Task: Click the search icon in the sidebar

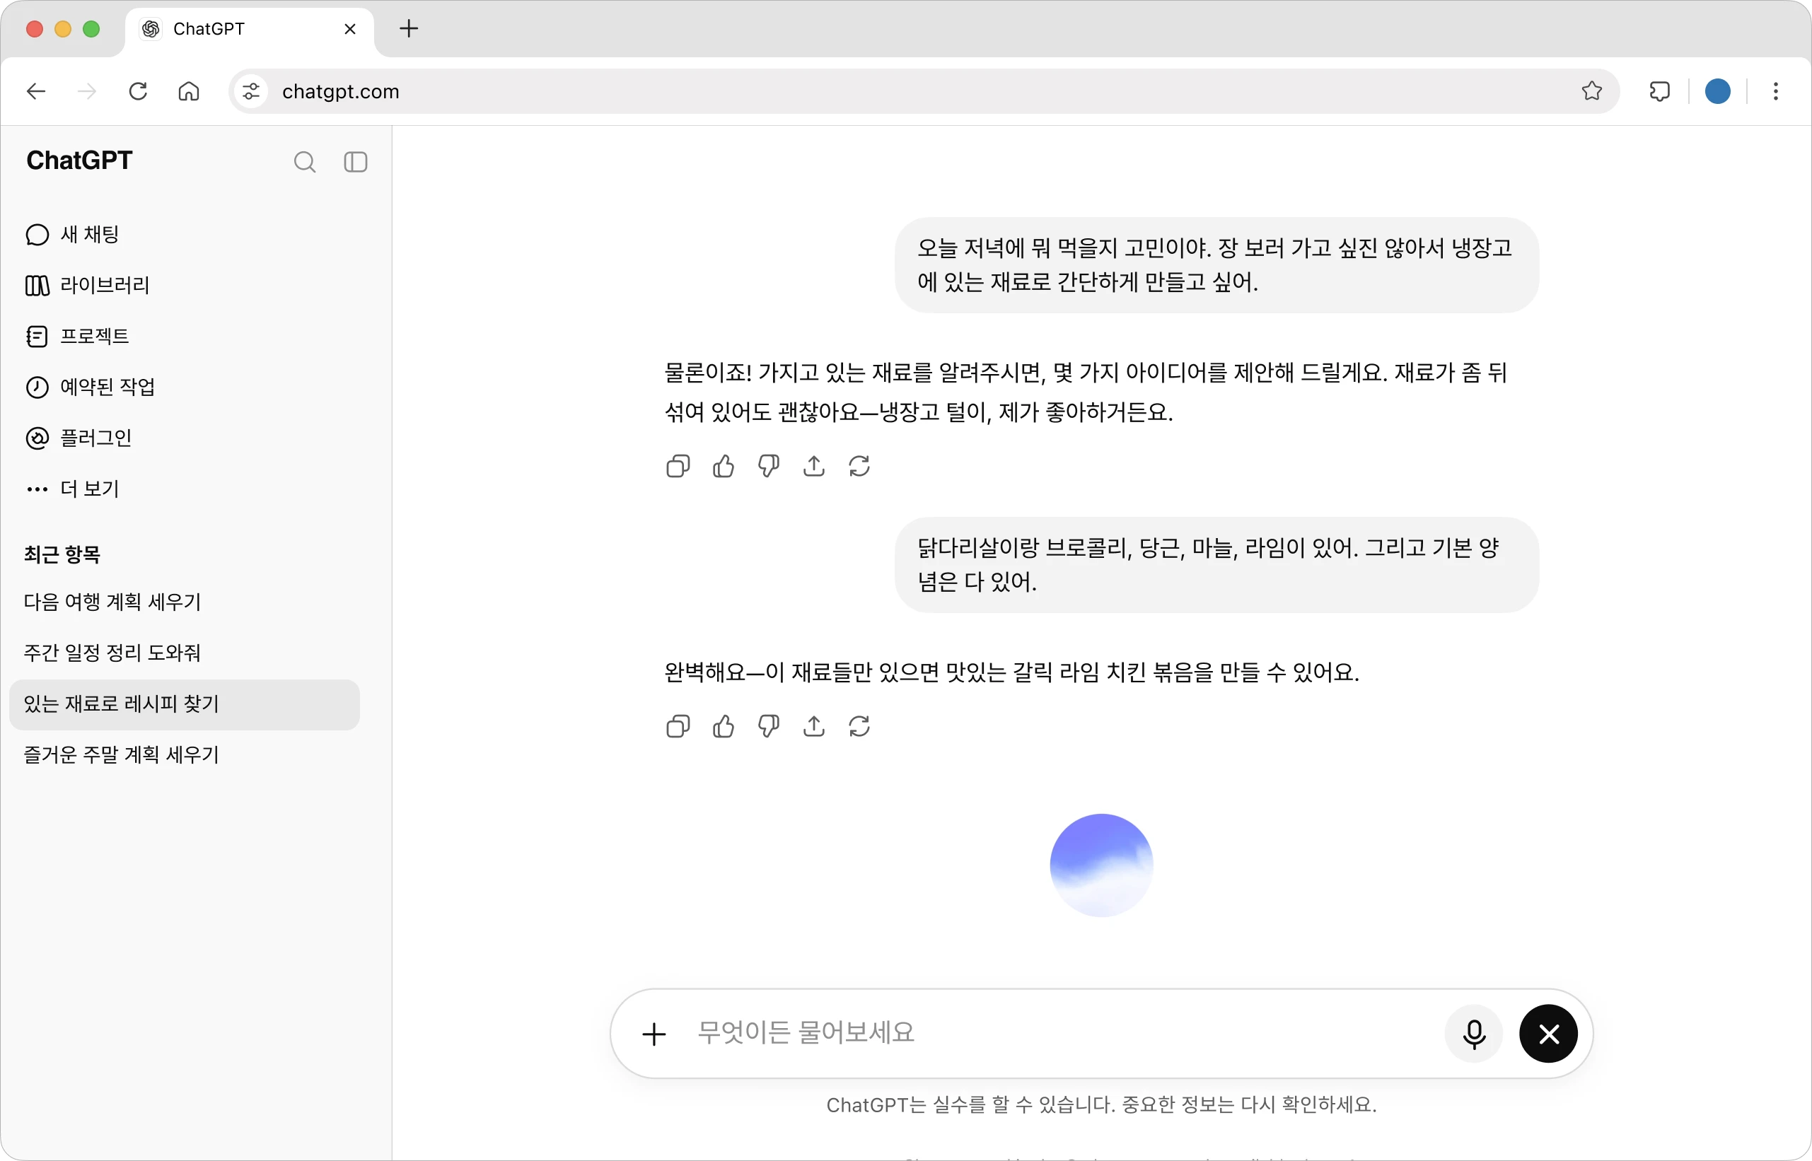Action: 305,162
